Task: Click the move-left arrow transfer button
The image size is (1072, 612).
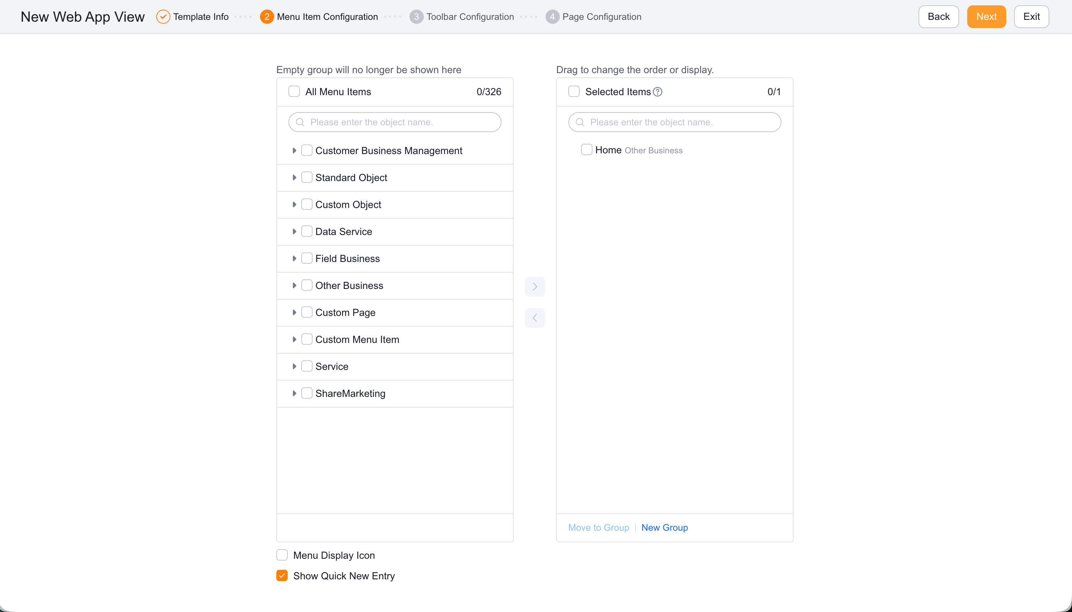Action: (x=535, y=318)
